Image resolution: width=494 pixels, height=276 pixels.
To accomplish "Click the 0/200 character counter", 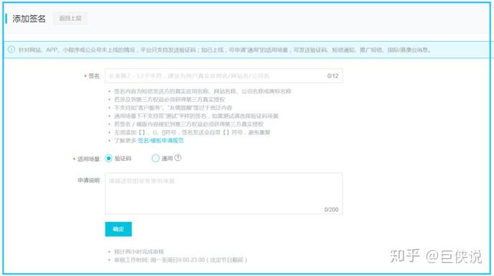I will tap(332, 209).
